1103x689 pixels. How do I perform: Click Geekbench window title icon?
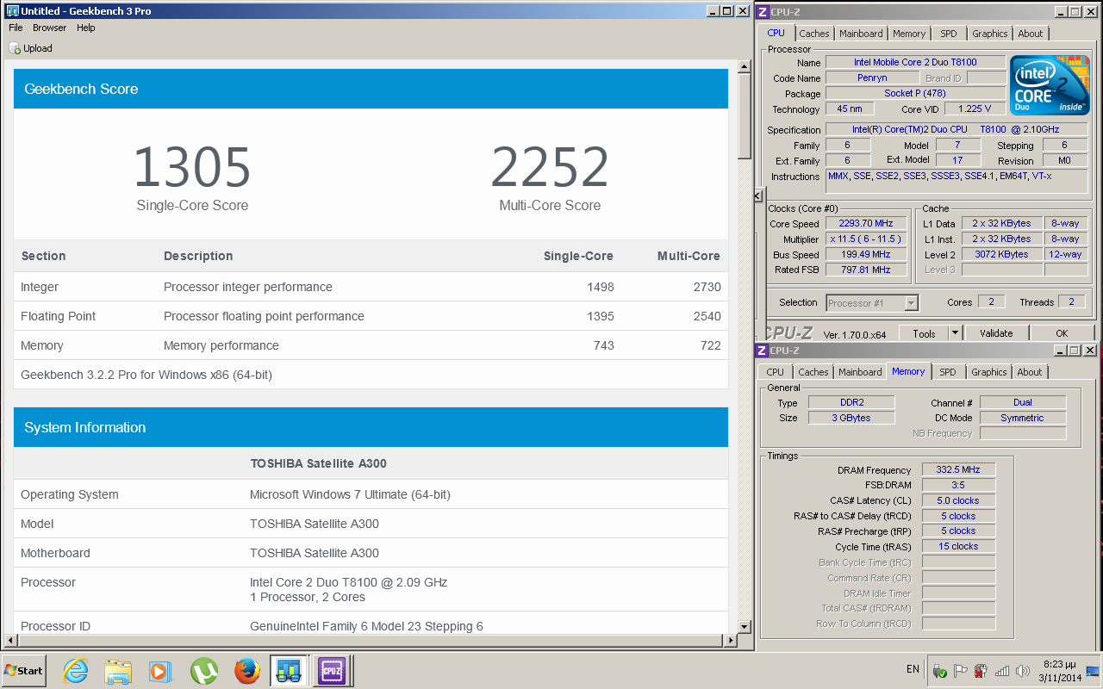(x=13, y=11)
